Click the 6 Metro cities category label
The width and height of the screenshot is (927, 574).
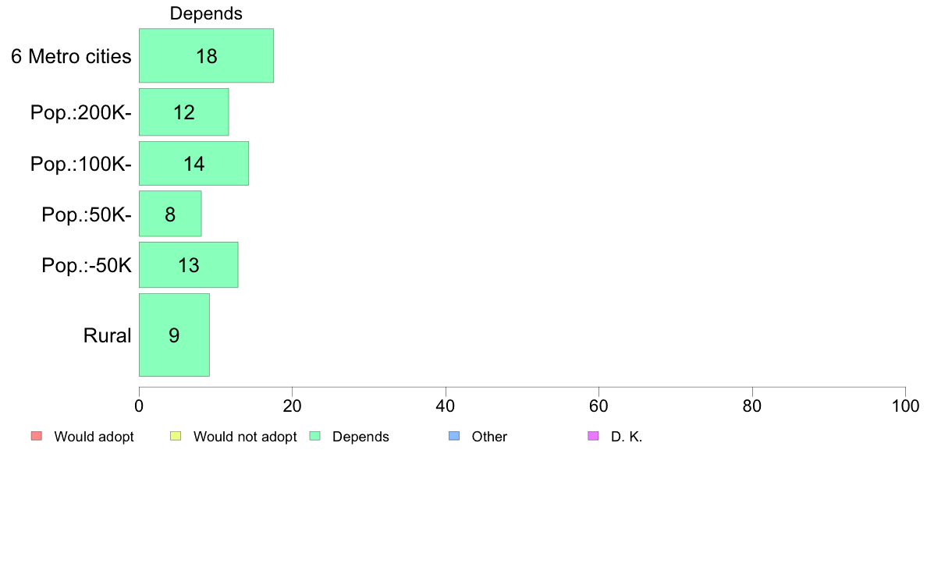(x=71, y=57)
